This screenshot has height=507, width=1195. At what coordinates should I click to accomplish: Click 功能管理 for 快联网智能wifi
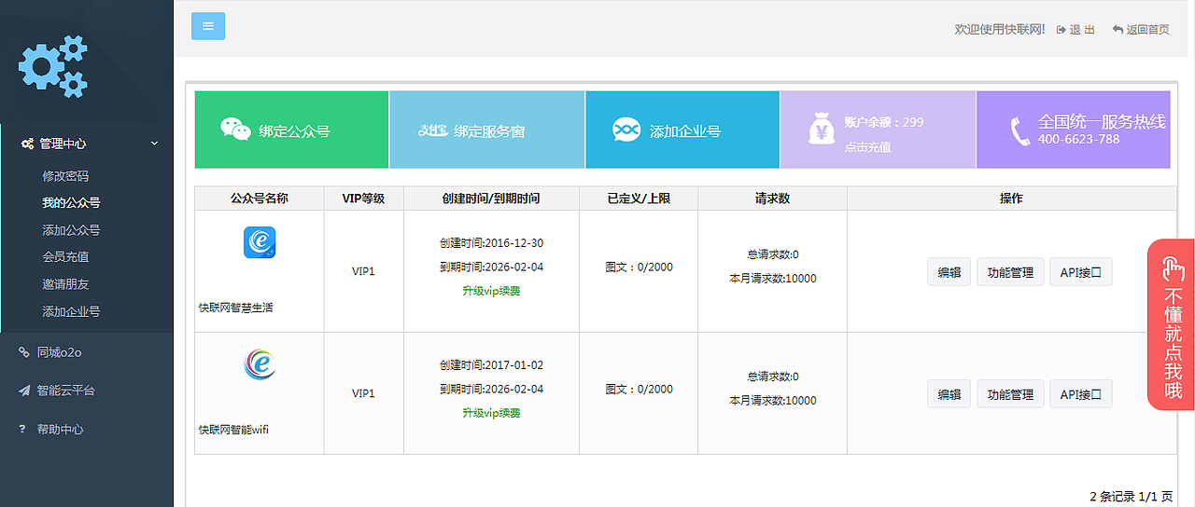1010,394
